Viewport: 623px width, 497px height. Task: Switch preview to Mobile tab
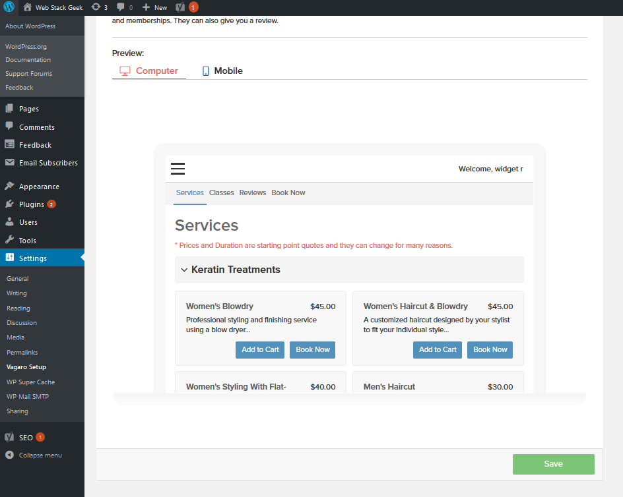[x=222, y=71]
